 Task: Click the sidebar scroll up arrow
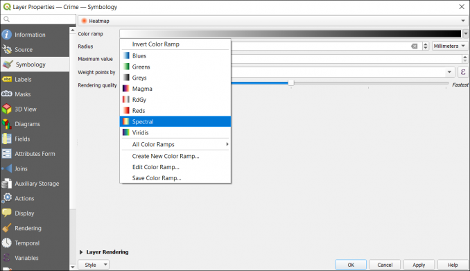point(73,30)
